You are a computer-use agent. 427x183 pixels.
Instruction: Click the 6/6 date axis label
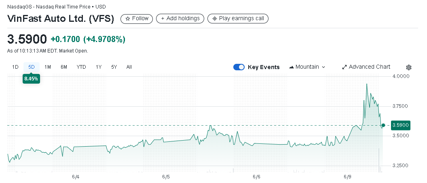256,177
